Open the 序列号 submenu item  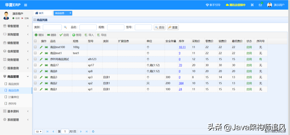(16, 104)
